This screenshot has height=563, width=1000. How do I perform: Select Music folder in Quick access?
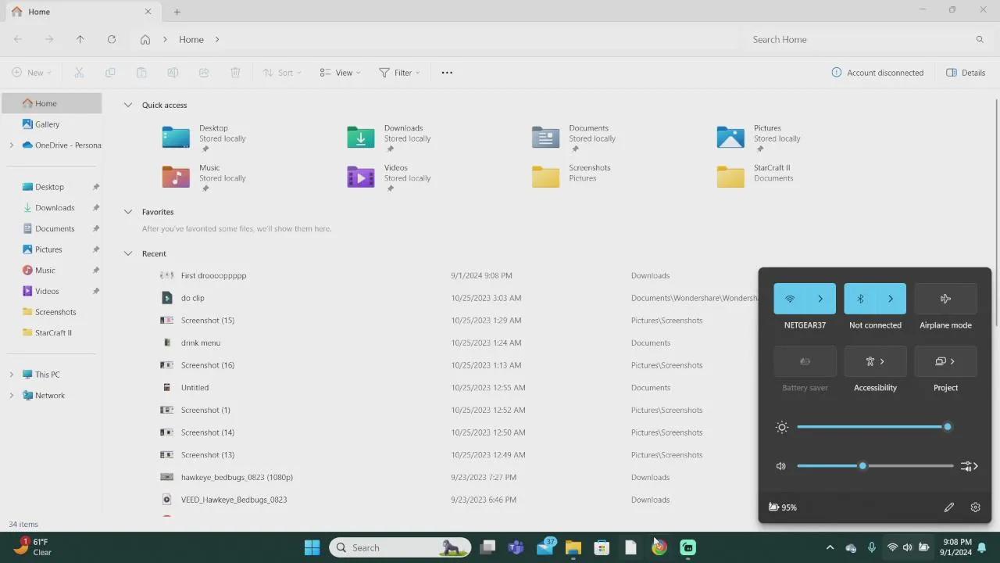(x=205, y=178)
